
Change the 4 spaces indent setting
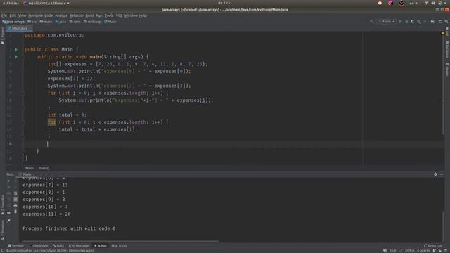[423, 251]
